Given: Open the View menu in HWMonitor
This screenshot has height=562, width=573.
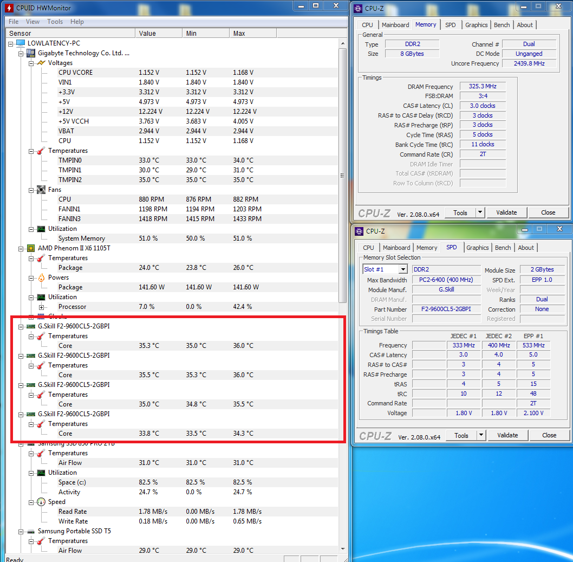Looking at the screenshot, I should [32, 22].
